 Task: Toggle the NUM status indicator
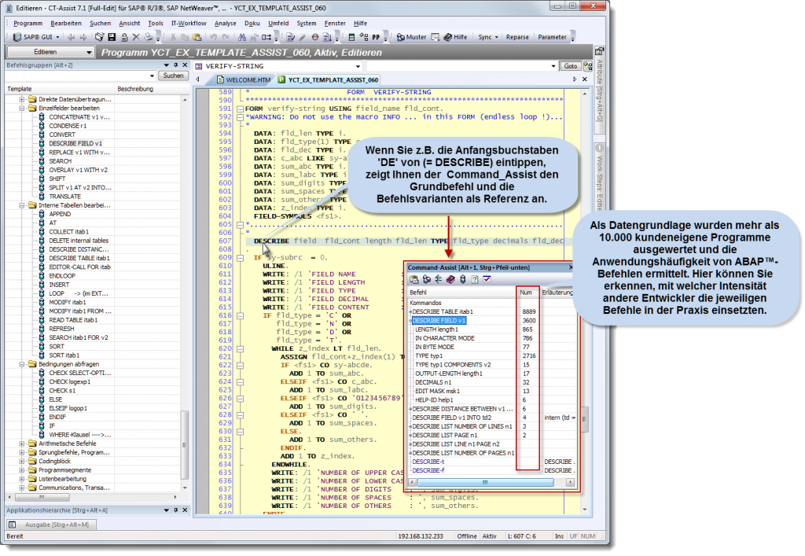tap(589, 536)
